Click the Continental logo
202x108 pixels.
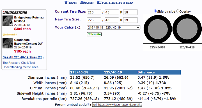pyautogui.click(x=10, y=34)
